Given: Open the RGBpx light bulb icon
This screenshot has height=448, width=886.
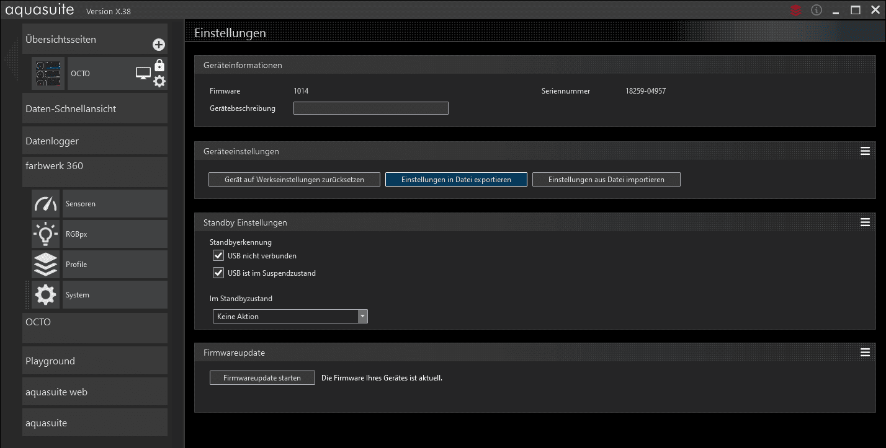Looking at the screenshot, I should click(46, 234).
